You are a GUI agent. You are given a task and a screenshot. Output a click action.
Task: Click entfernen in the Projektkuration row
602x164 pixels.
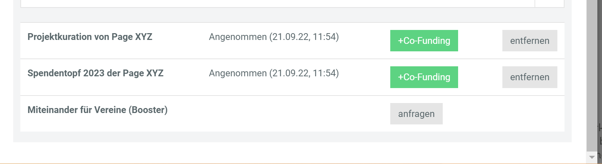(x=530, y=41)
